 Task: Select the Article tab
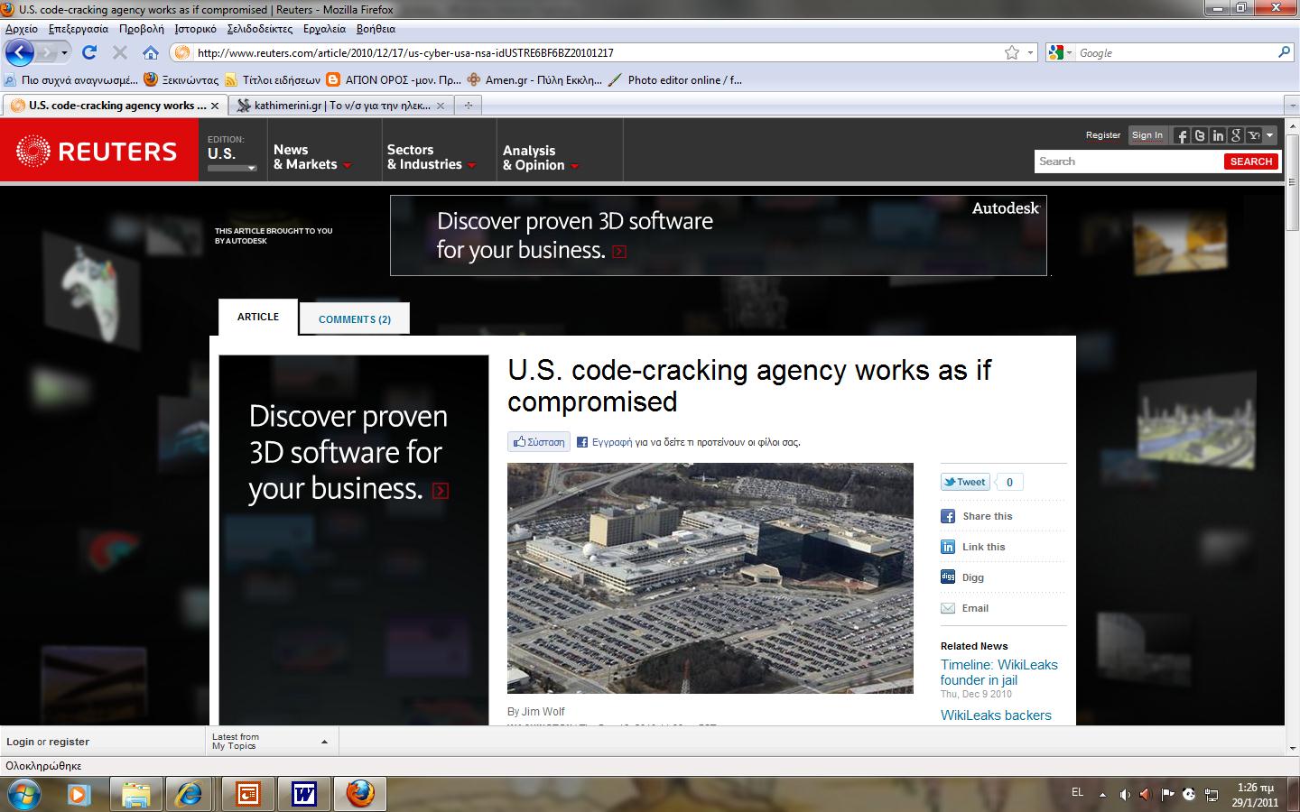[258, 317]
